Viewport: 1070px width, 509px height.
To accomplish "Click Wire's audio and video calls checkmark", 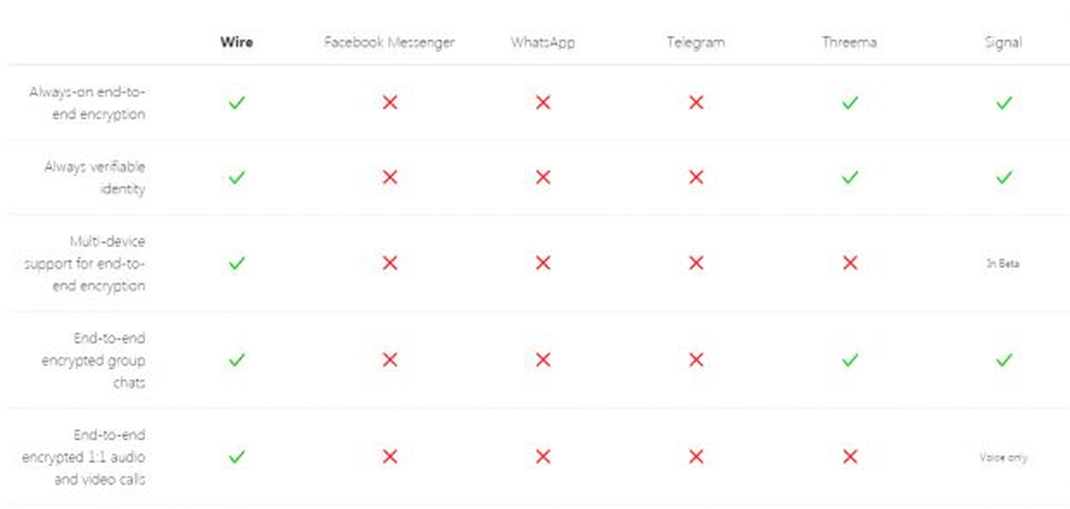I will click(237, 457).
